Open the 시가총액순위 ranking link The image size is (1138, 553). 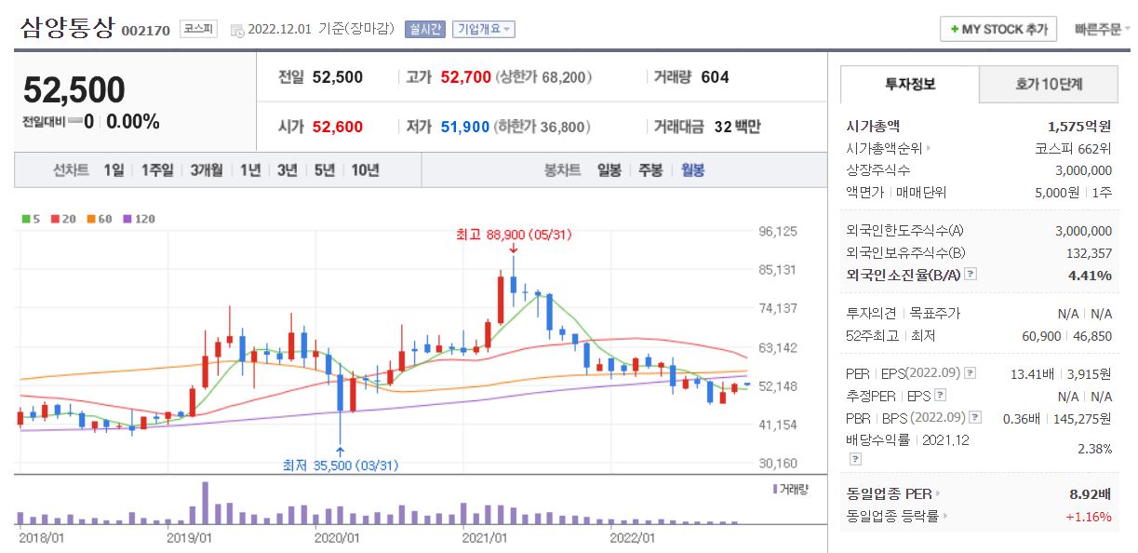[889, 147]
